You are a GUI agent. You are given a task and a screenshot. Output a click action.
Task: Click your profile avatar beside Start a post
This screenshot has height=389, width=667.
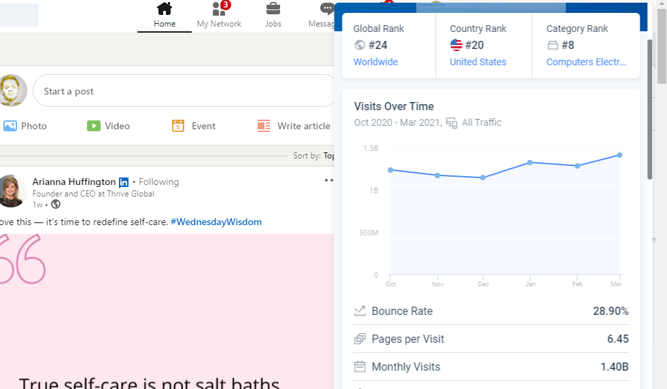[13, 90]
